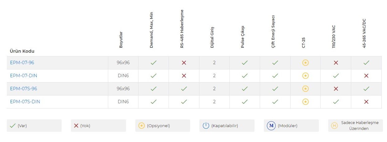Click the blue power (Kapatılabilir) legend icon
The width and height of the screenshot is (387, 142).
[206, 126]
